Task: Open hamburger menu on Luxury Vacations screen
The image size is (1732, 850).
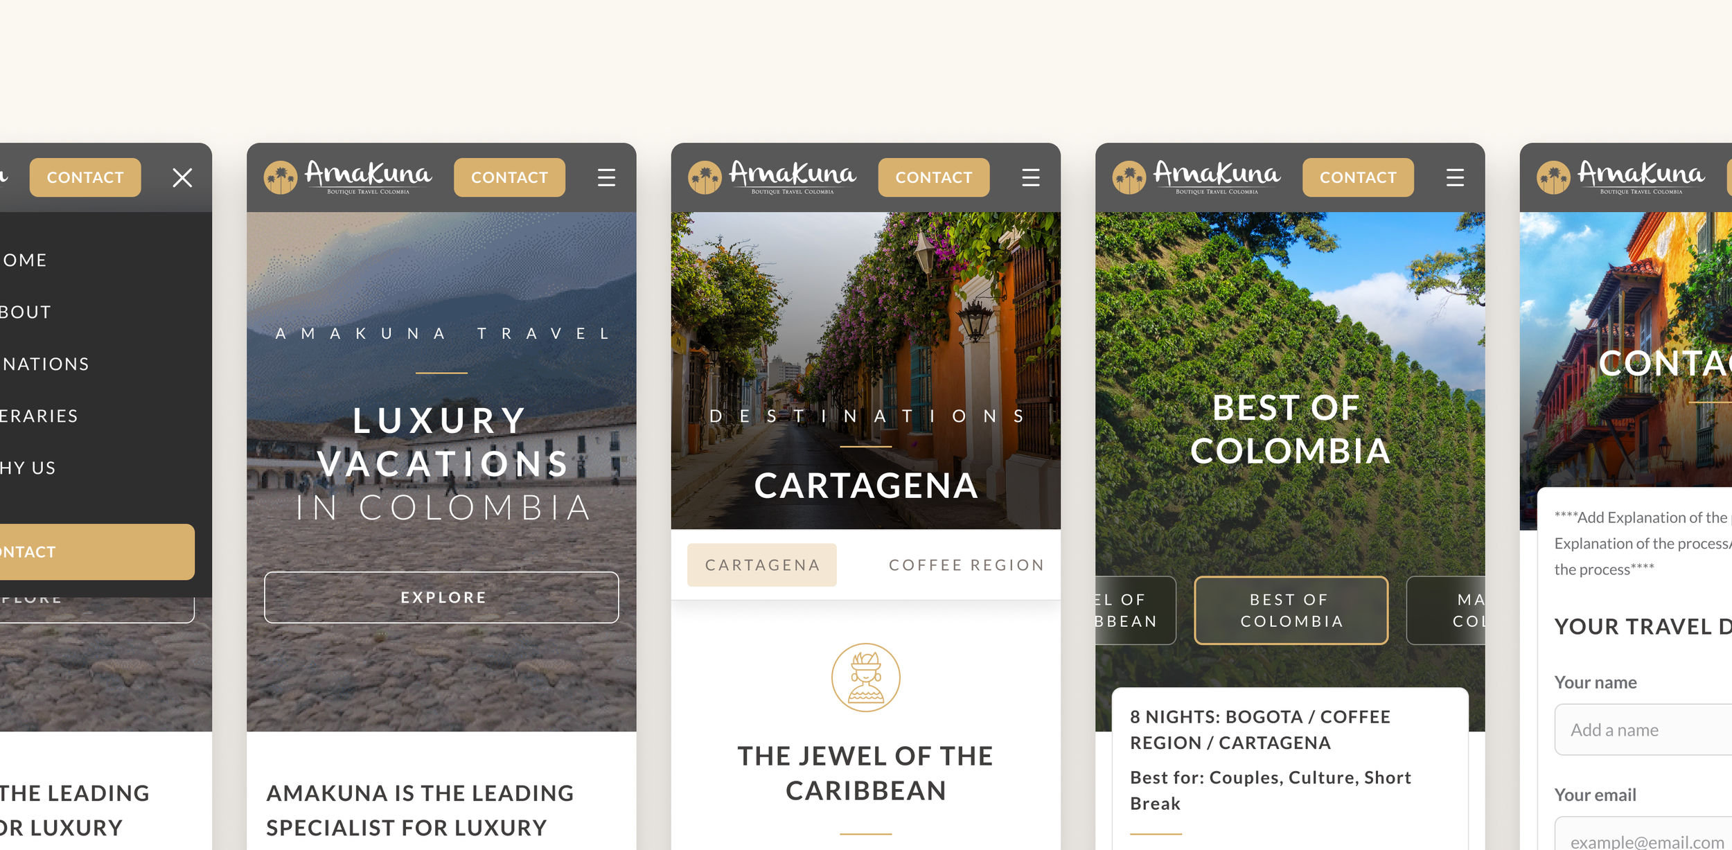Action: click(x=606, y=178)
